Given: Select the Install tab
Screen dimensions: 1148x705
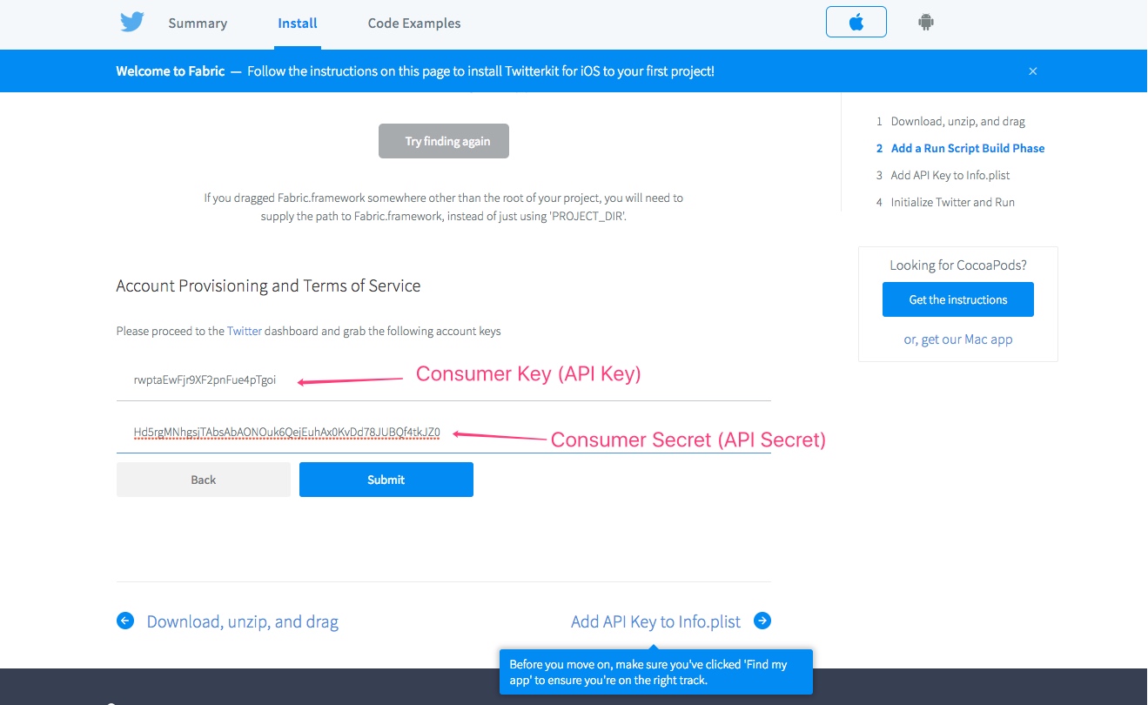Looking at the screenshot, I should coord(298,23).
